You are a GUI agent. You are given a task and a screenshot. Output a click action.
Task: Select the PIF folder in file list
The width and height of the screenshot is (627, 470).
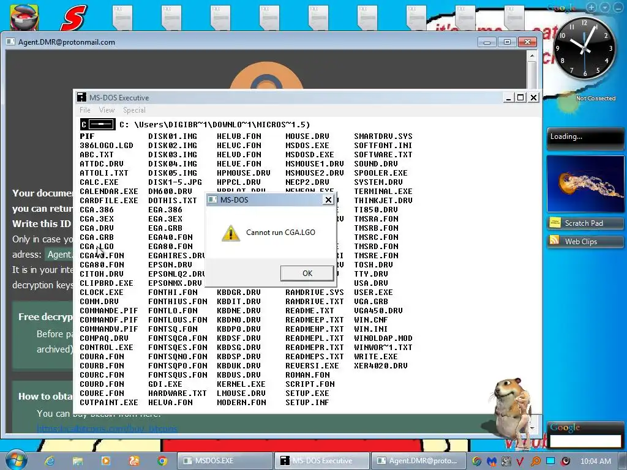tap(87, 136)
